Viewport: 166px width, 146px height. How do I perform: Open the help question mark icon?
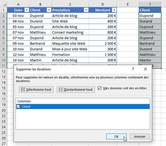[x=133, y=69]
